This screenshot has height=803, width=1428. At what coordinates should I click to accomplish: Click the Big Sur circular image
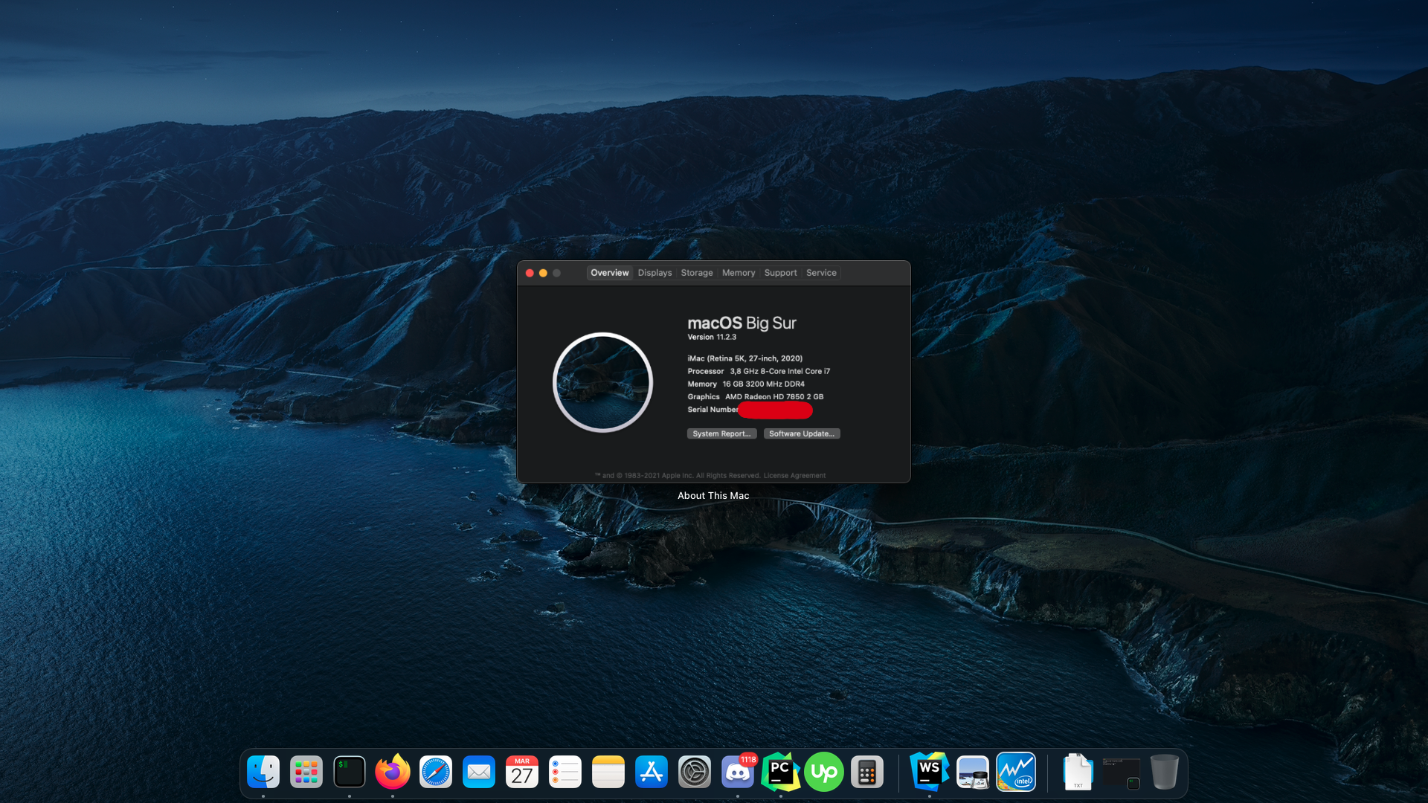(602, 382)
